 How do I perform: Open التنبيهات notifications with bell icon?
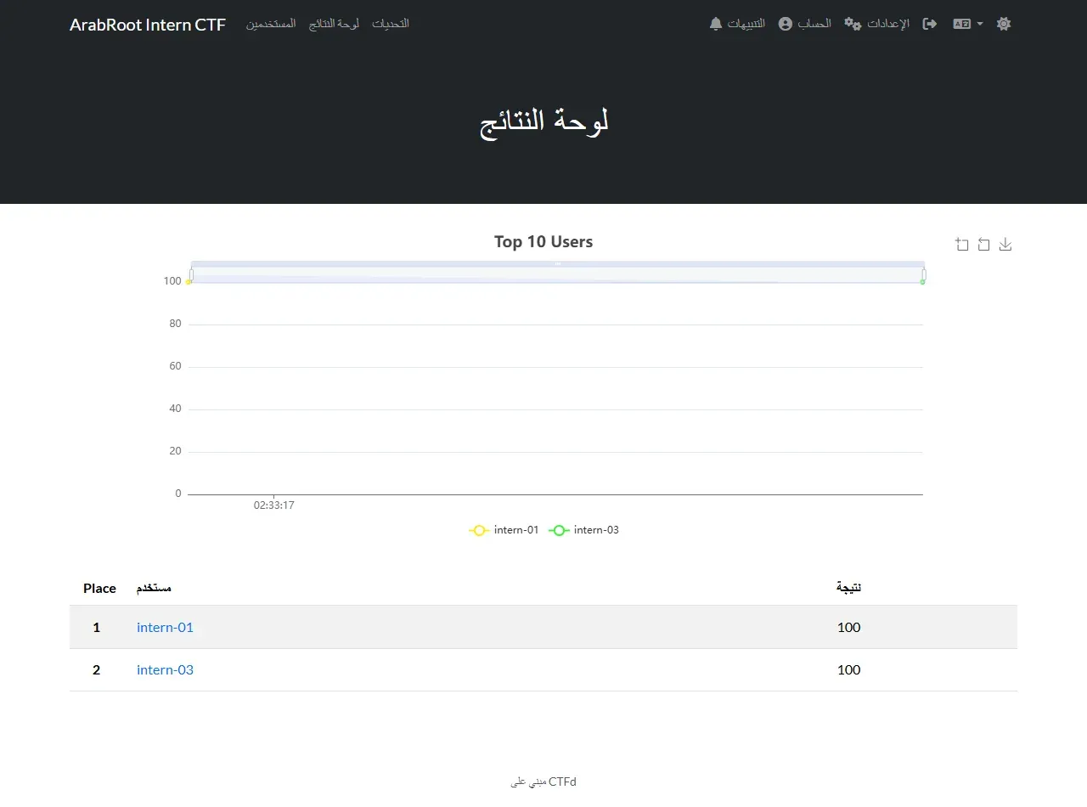pos(737,24)
